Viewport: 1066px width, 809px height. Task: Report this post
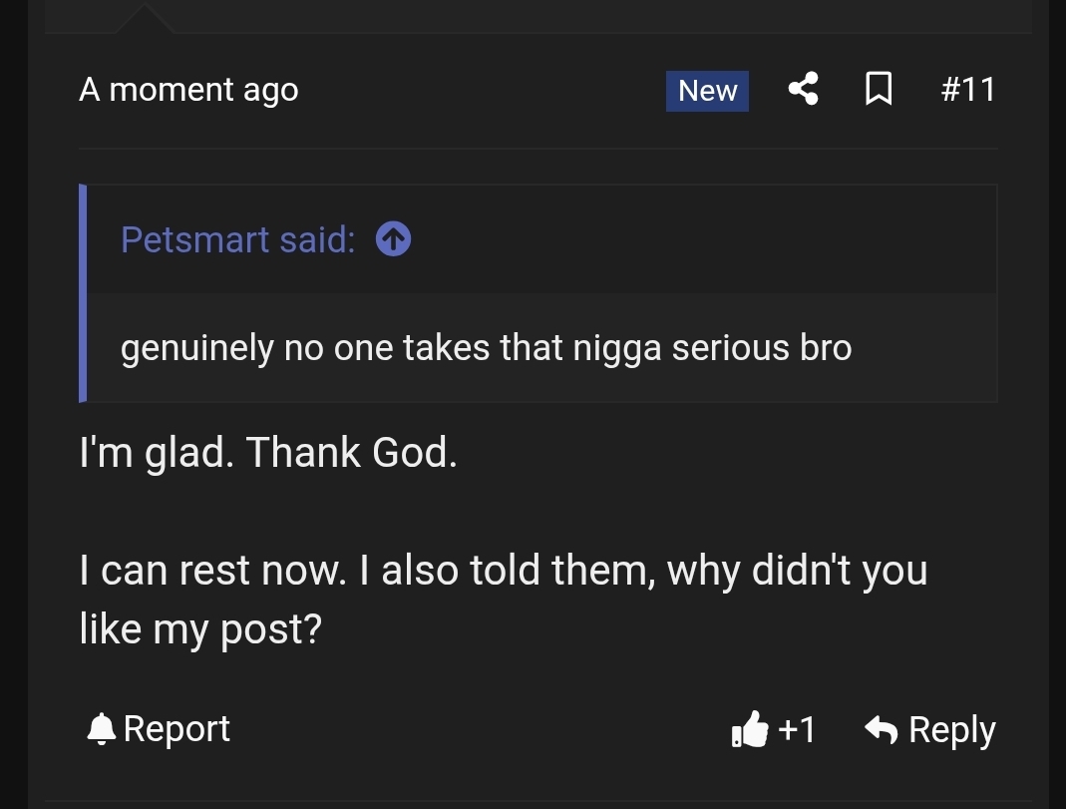click(157, 728)
